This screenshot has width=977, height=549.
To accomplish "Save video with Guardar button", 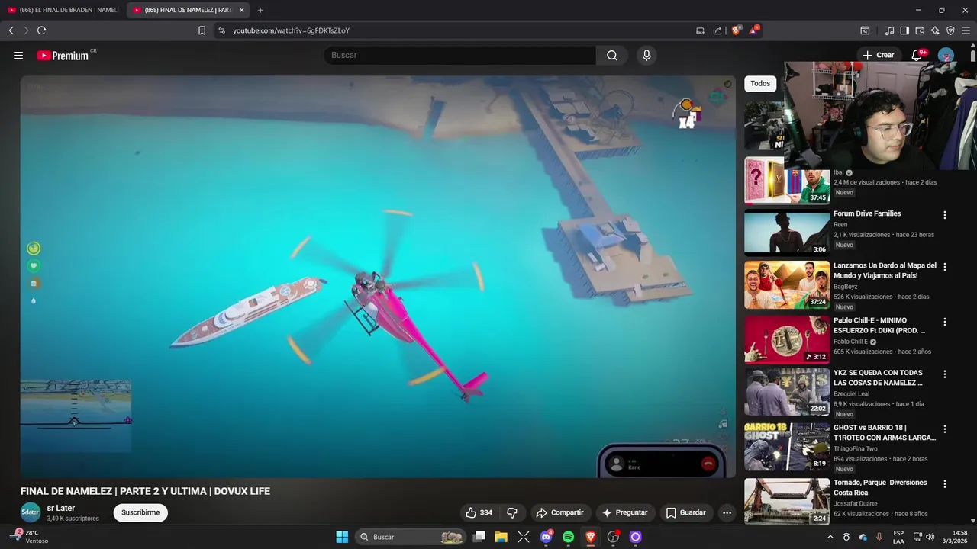I will click(x=685, y=512).
